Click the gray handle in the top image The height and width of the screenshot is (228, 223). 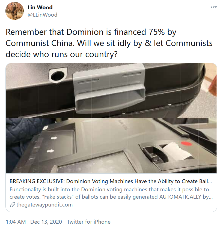109,88
